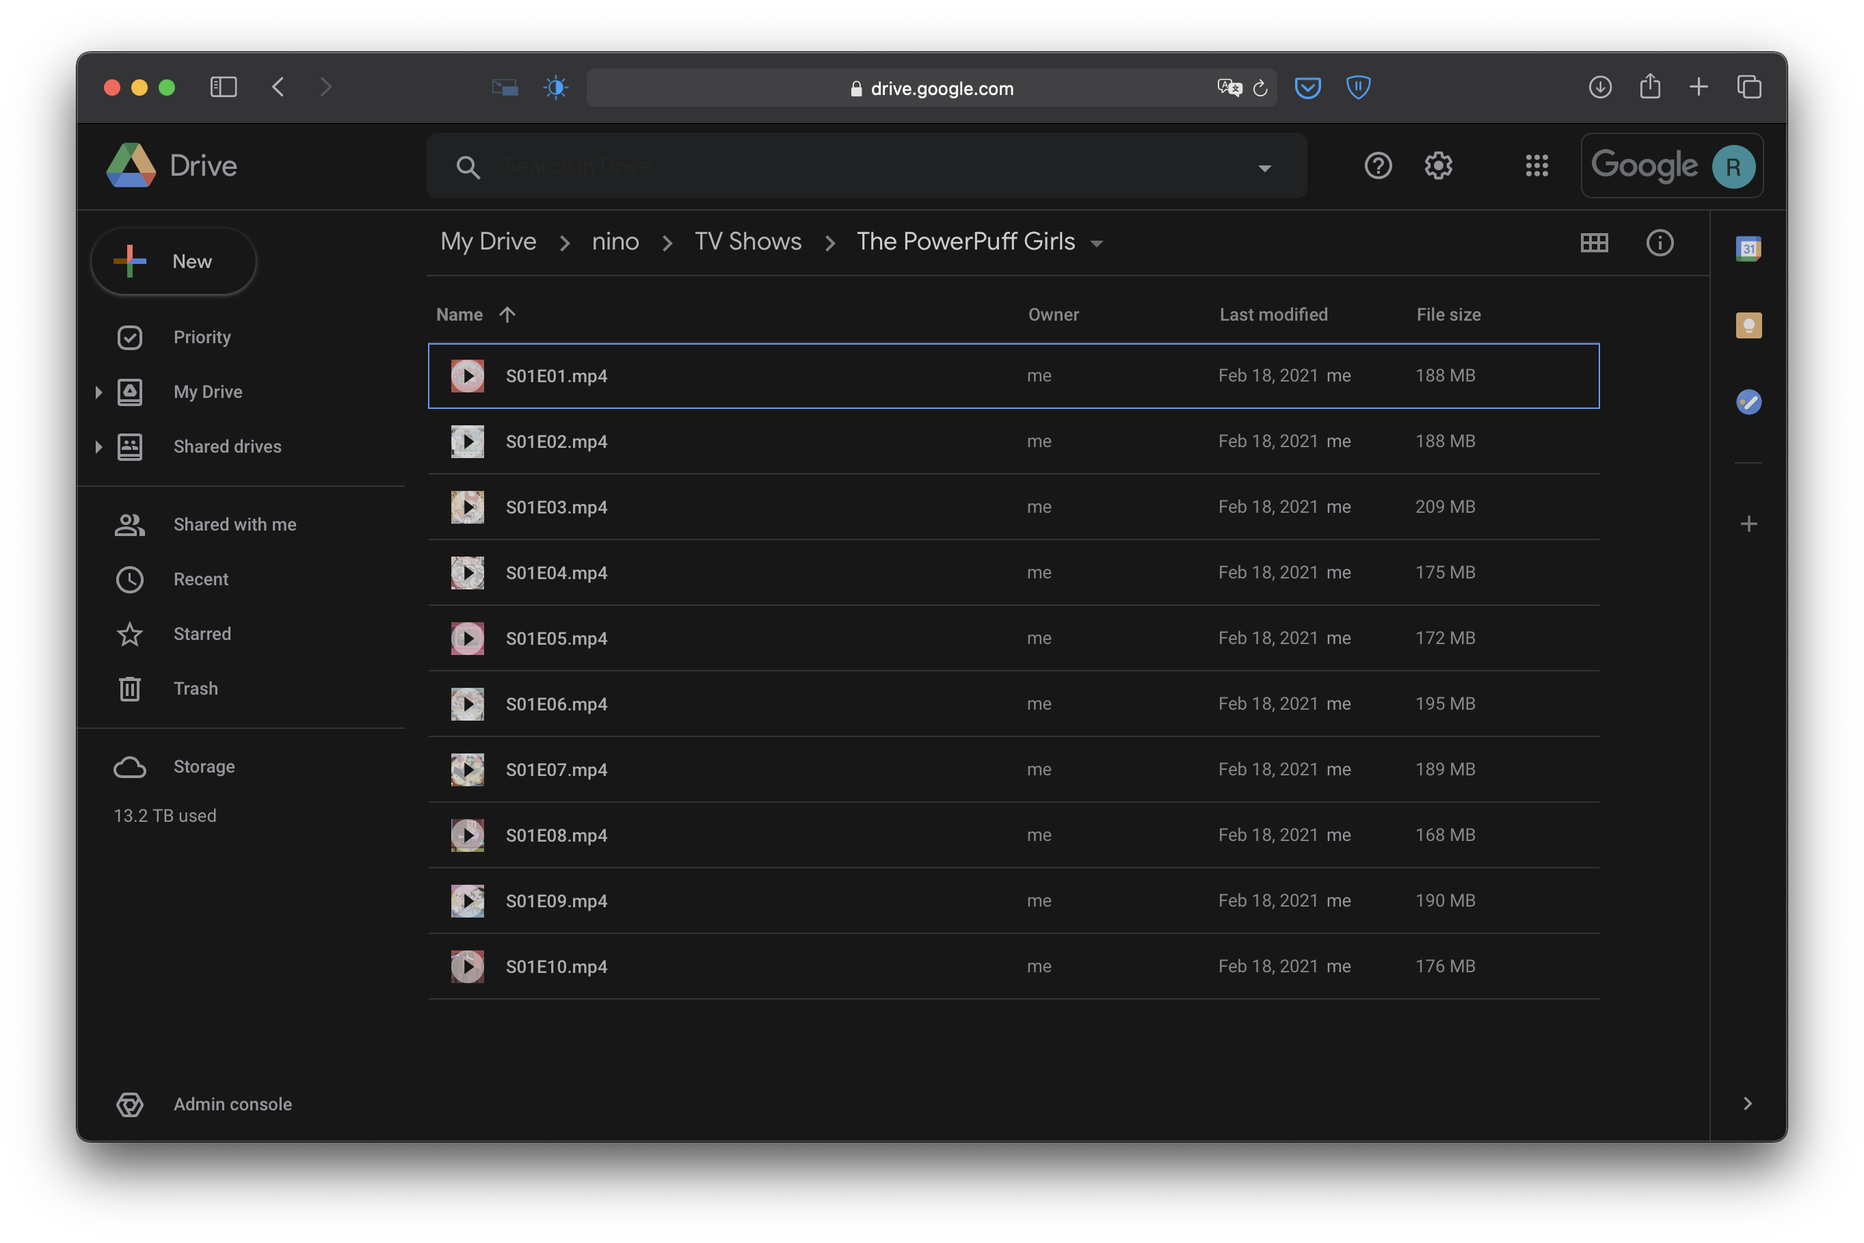This screenshot has width=1864, height=1243.
Task: Go to Shared with me
Action: [x=235, y=525]
